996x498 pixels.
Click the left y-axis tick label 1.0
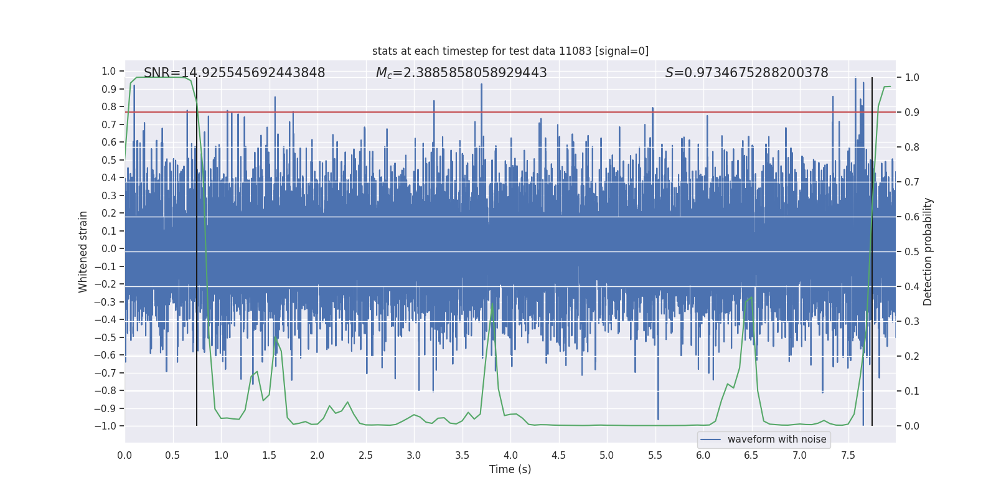pyautogui.click(x=109, y=71)
